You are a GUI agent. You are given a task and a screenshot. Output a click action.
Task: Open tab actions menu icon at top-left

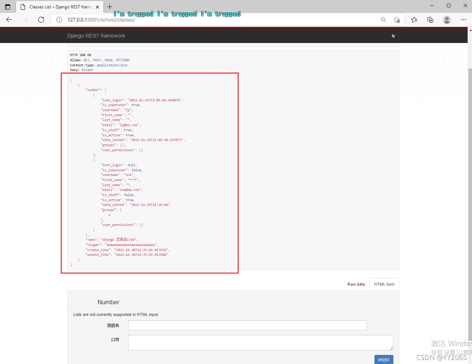click(x=8, y=7)
